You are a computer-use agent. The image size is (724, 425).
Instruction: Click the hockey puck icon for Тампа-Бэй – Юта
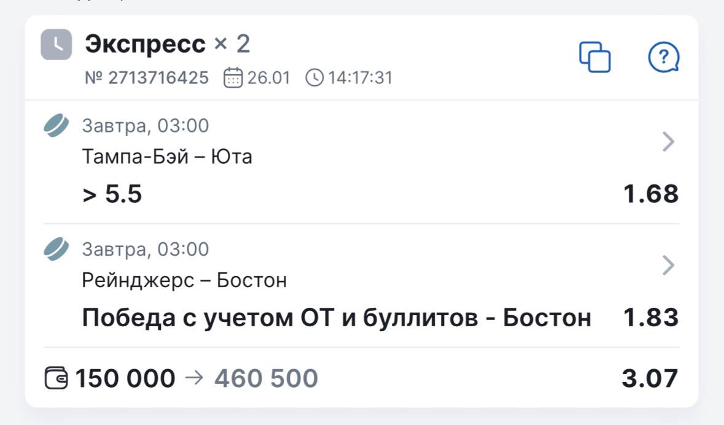(56, 126)
